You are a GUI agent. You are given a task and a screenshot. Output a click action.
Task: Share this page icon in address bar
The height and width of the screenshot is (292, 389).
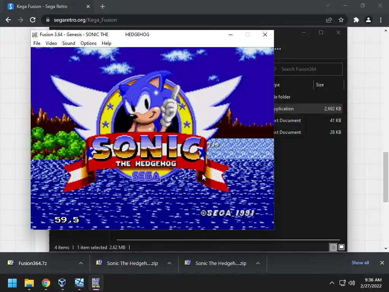[x=329, y=20]
